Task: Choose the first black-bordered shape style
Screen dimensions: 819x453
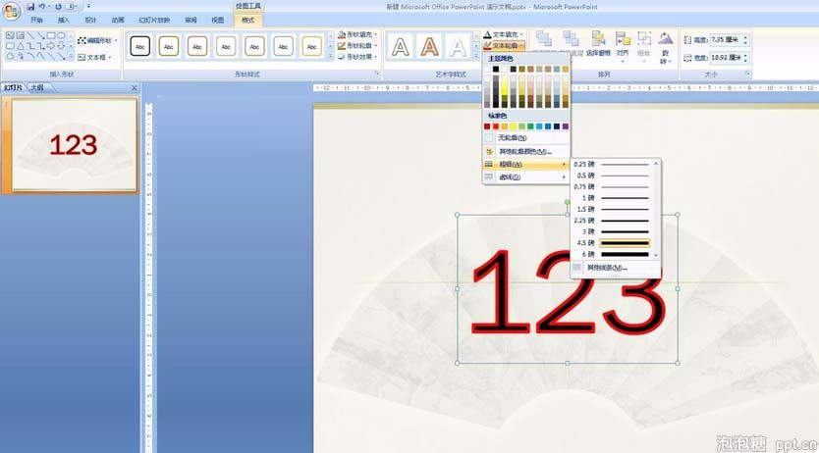Action: coord(140,46)
